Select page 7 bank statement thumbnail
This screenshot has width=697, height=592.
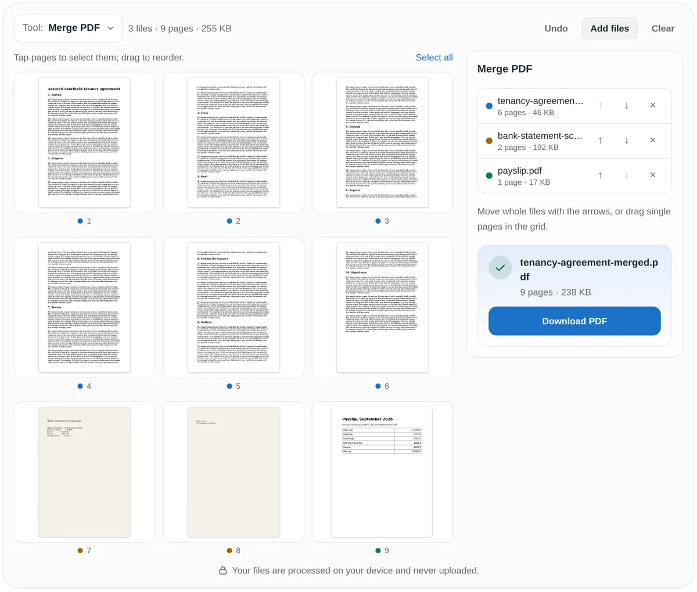[84, 472]
